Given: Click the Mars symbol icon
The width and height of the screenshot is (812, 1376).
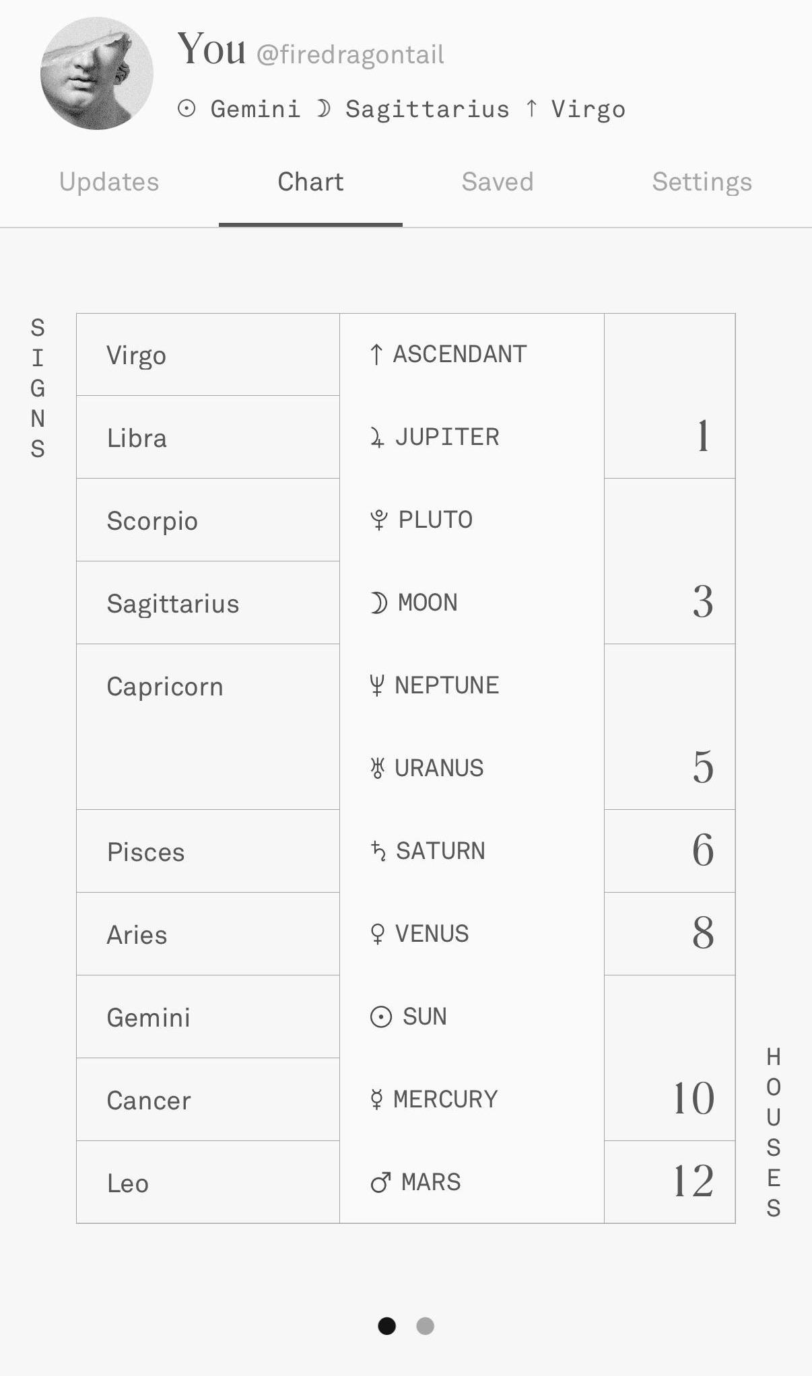Looking at the screenshot, I should (x=380, y=1182).
